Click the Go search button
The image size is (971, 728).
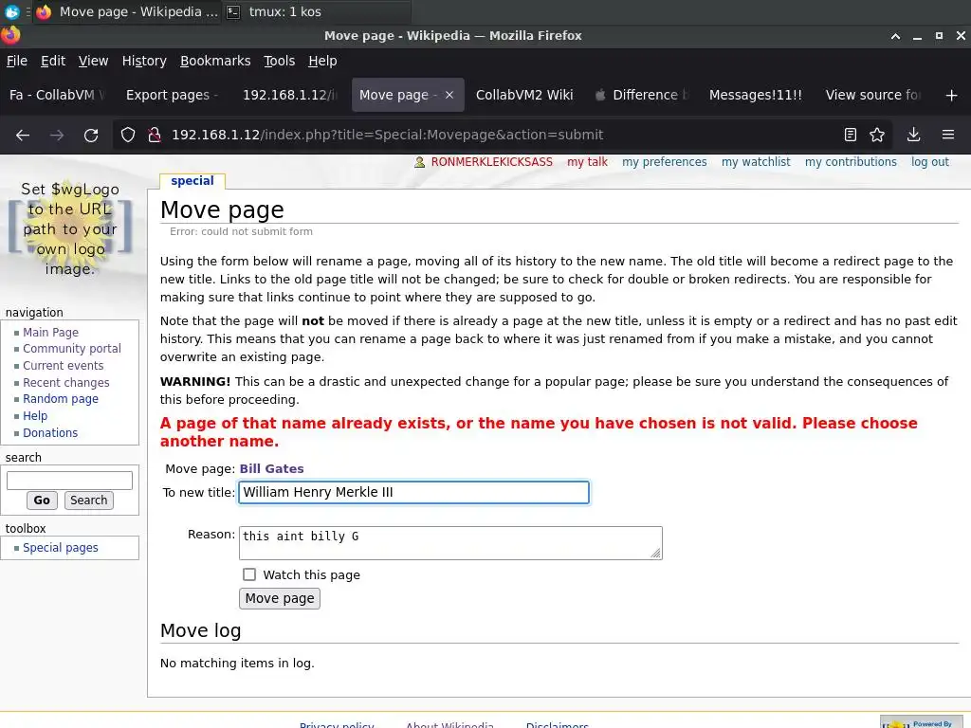42,500
